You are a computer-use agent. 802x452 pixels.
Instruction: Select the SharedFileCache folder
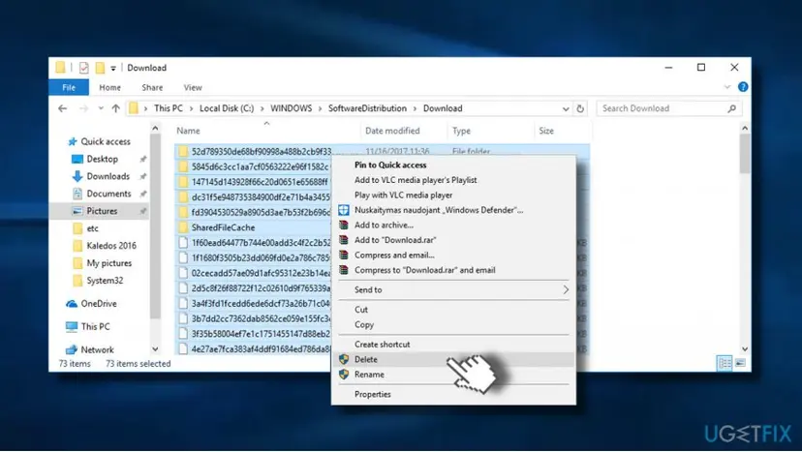click(223, 227)
